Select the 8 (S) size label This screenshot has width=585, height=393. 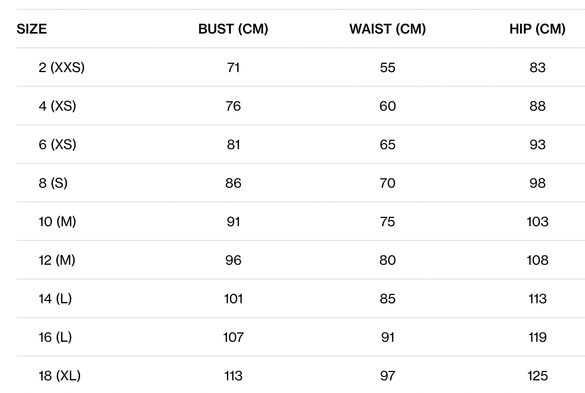(x=53, y=183)
